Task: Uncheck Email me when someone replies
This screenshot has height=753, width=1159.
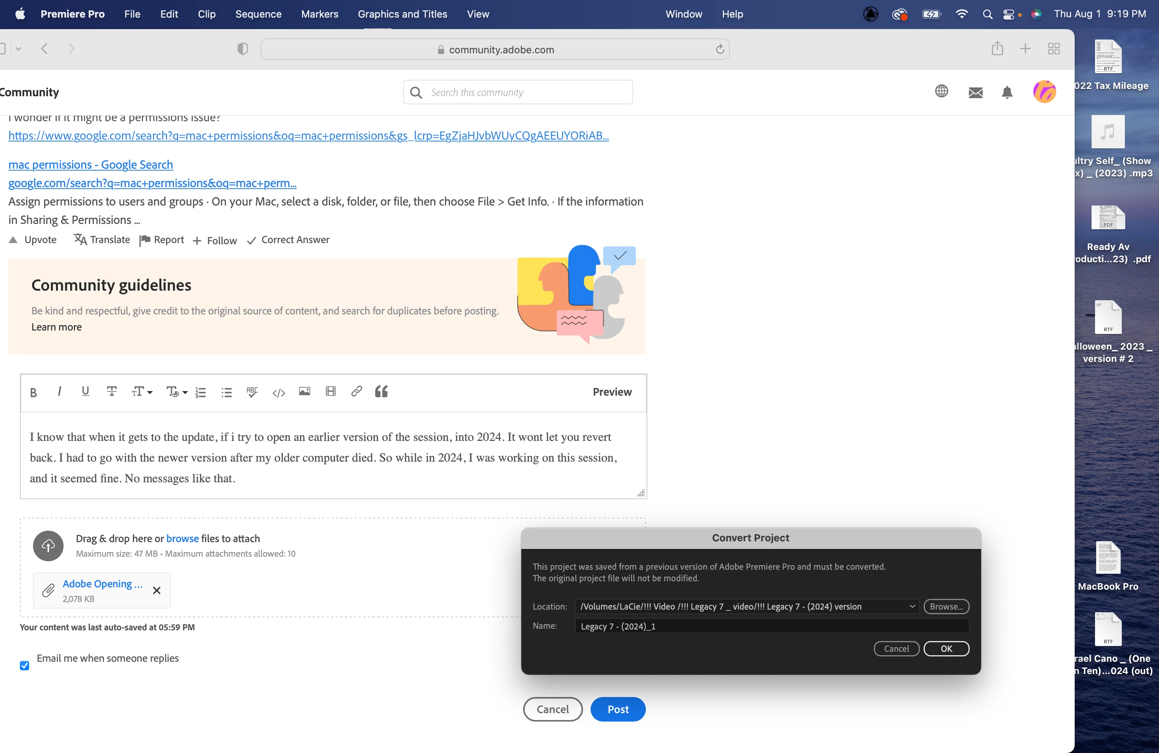Action: (25, 665)
